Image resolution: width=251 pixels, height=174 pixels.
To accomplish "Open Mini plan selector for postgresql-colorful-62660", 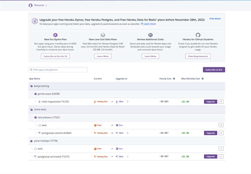I will click(127, 133).
